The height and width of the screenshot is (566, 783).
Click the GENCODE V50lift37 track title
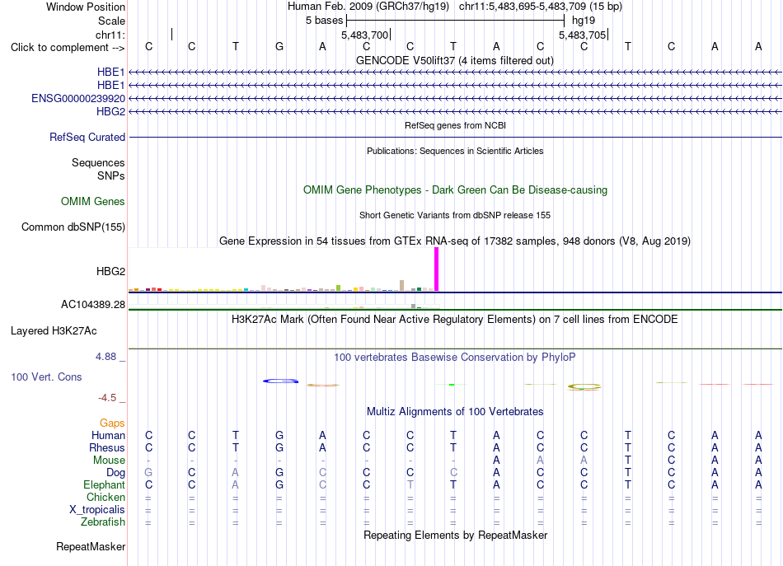coord(454,60)
